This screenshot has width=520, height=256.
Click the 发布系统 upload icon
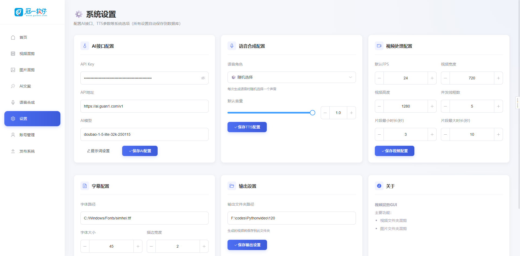[13, 151]
